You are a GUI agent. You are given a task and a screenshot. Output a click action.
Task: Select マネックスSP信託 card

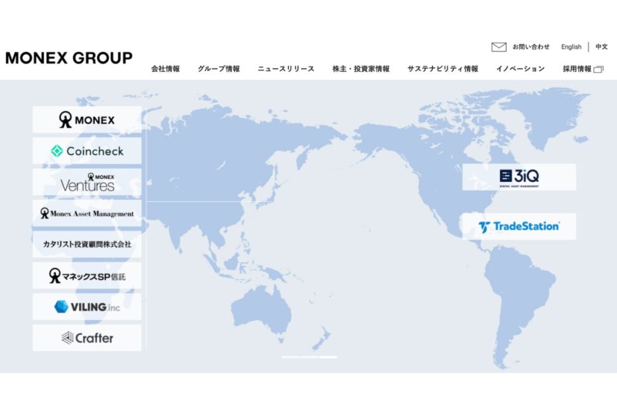point(87,275)
